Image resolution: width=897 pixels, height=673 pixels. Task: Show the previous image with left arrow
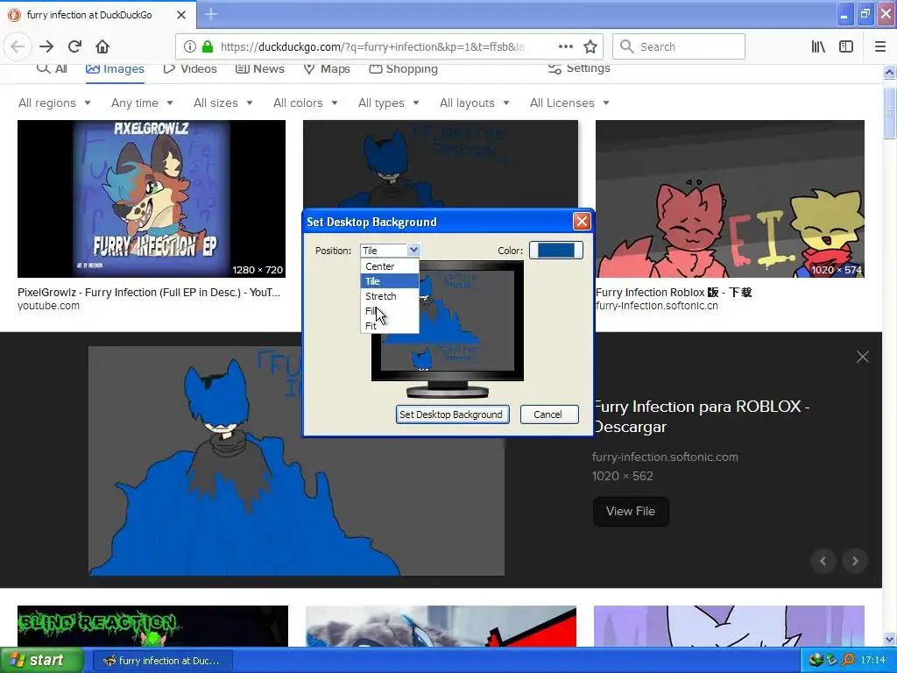(x=823, y=561)
